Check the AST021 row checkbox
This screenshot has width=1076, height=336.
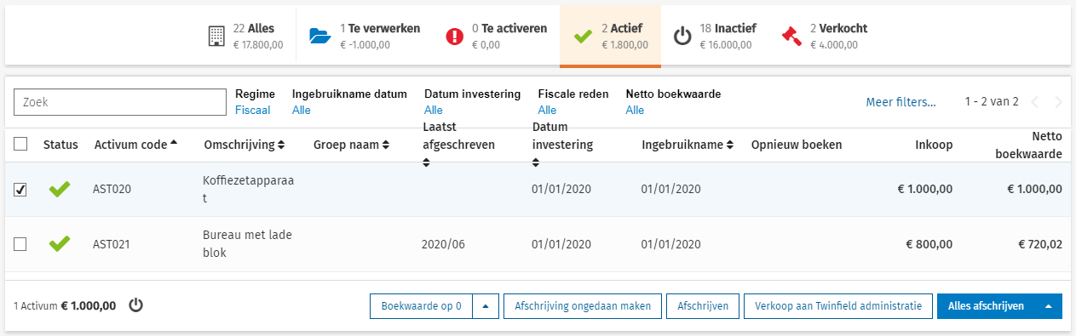20,244
